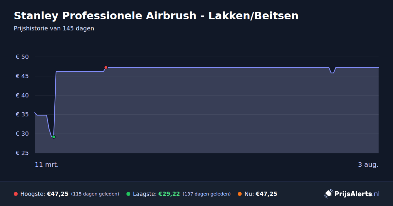393x206 pixels.
Task: Click the green dot beside Laagste
Action: point(128,194)
